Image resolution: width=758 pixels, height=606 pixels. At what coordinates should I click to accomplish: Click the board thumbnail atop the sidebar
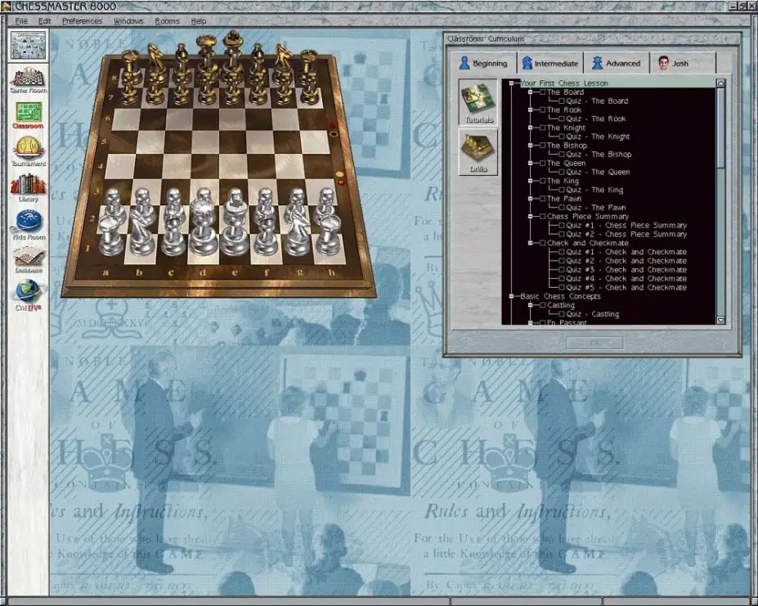pyautogui.click(x=28, y=45)
